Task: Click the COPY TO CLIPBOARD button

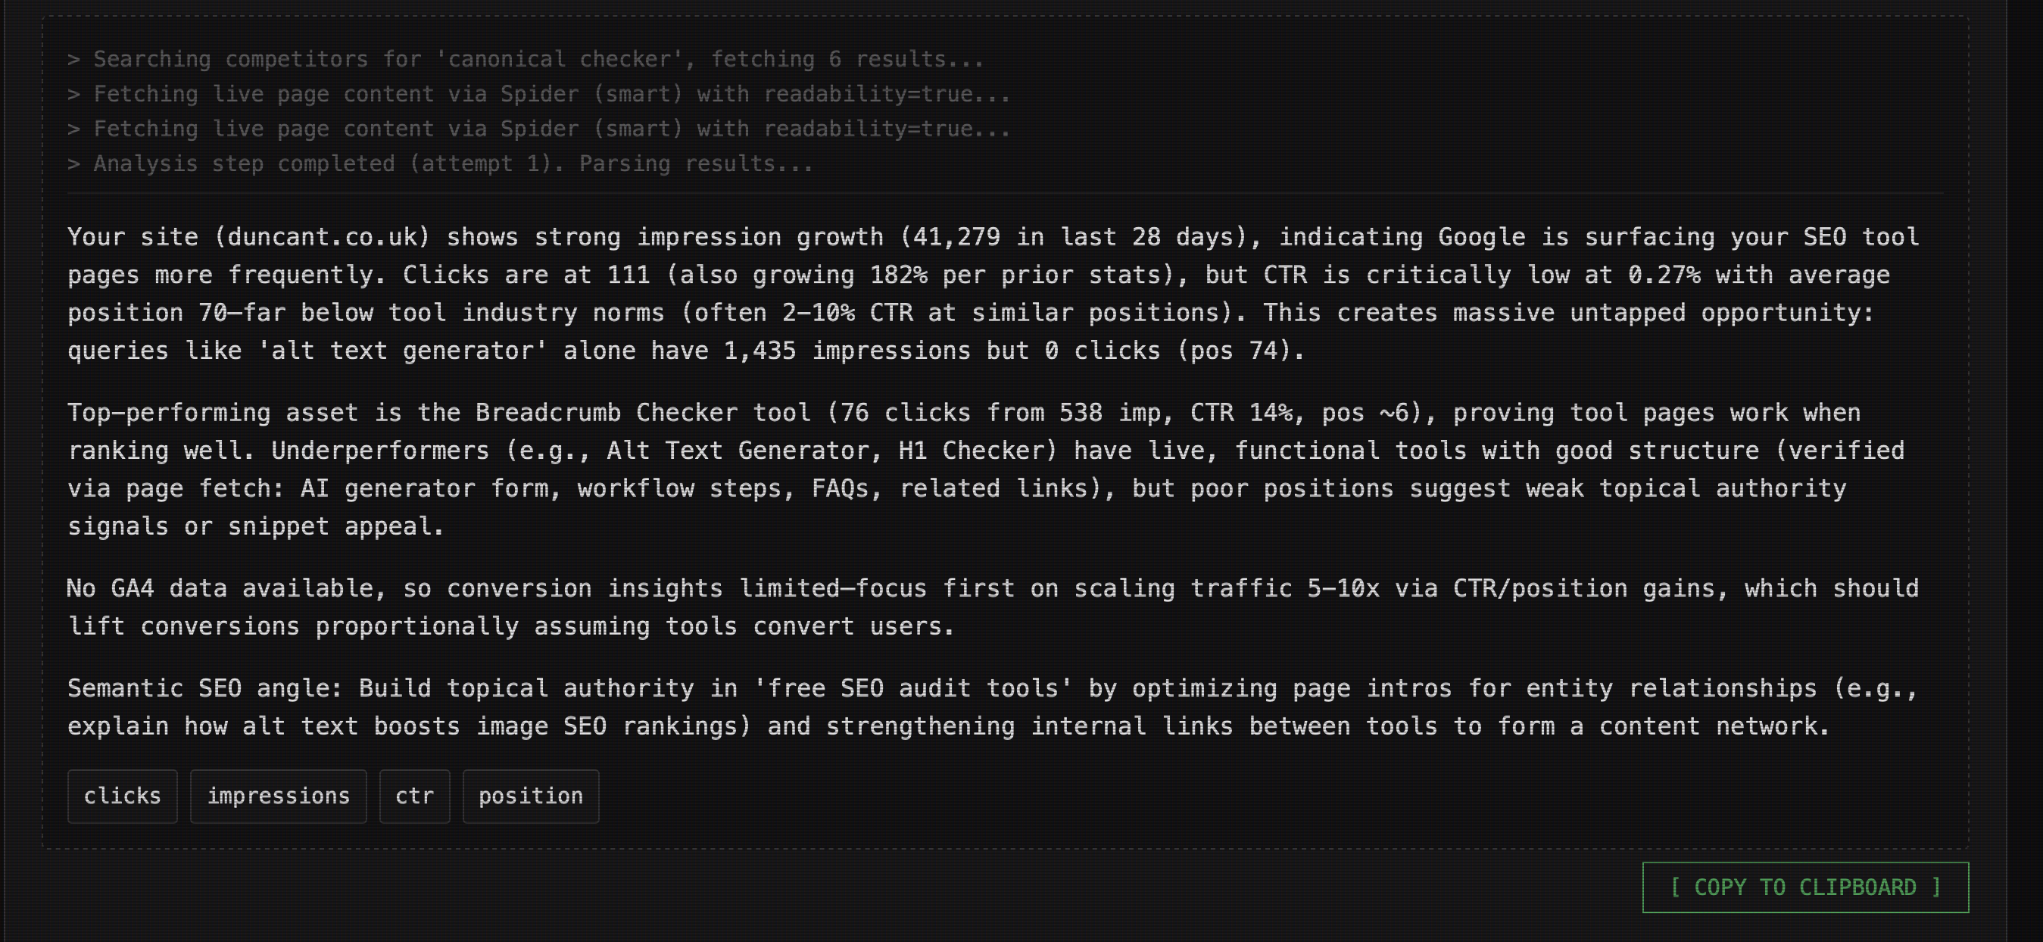Action: [x=1804, y=887]
